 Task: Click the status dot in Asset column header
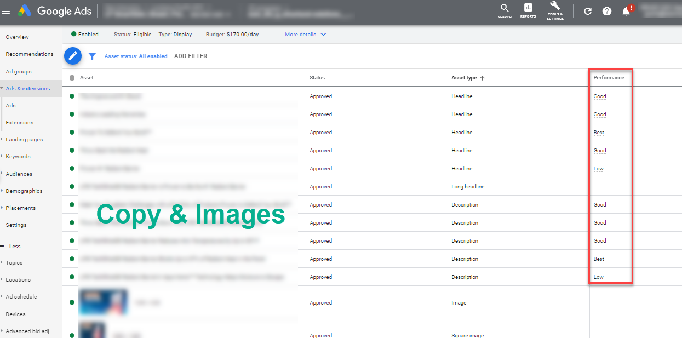click(72, 78)
